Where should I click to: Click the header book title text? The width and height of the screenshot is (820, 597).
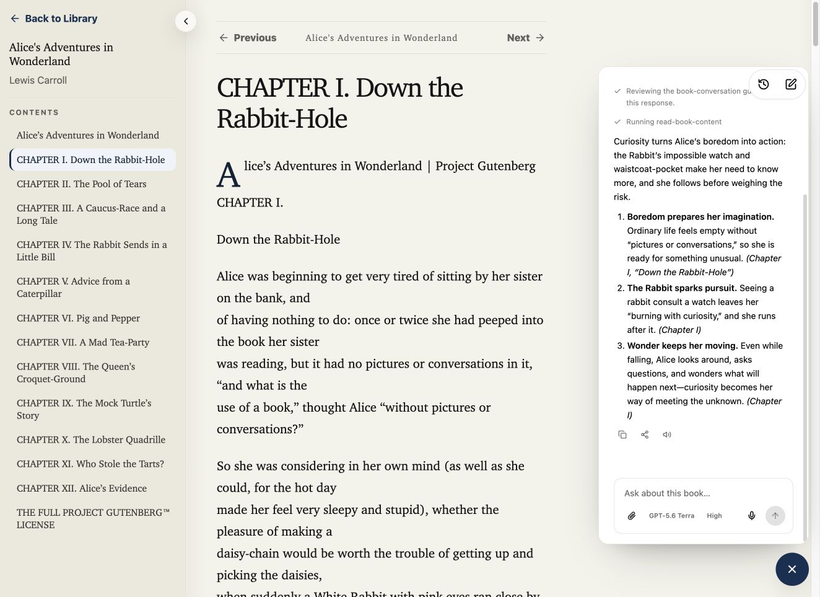pos(382,38)
